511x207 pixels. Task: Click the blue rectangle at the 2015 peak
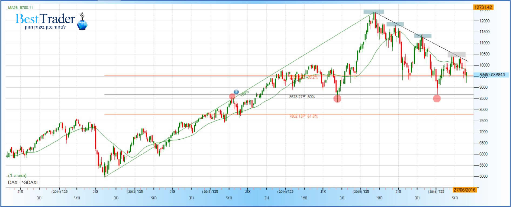[374, 12]
